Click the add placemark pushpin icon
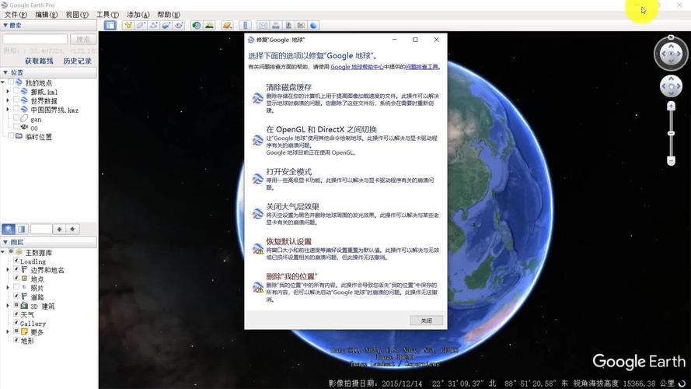The image size is (691, 389). pos(127,25)
